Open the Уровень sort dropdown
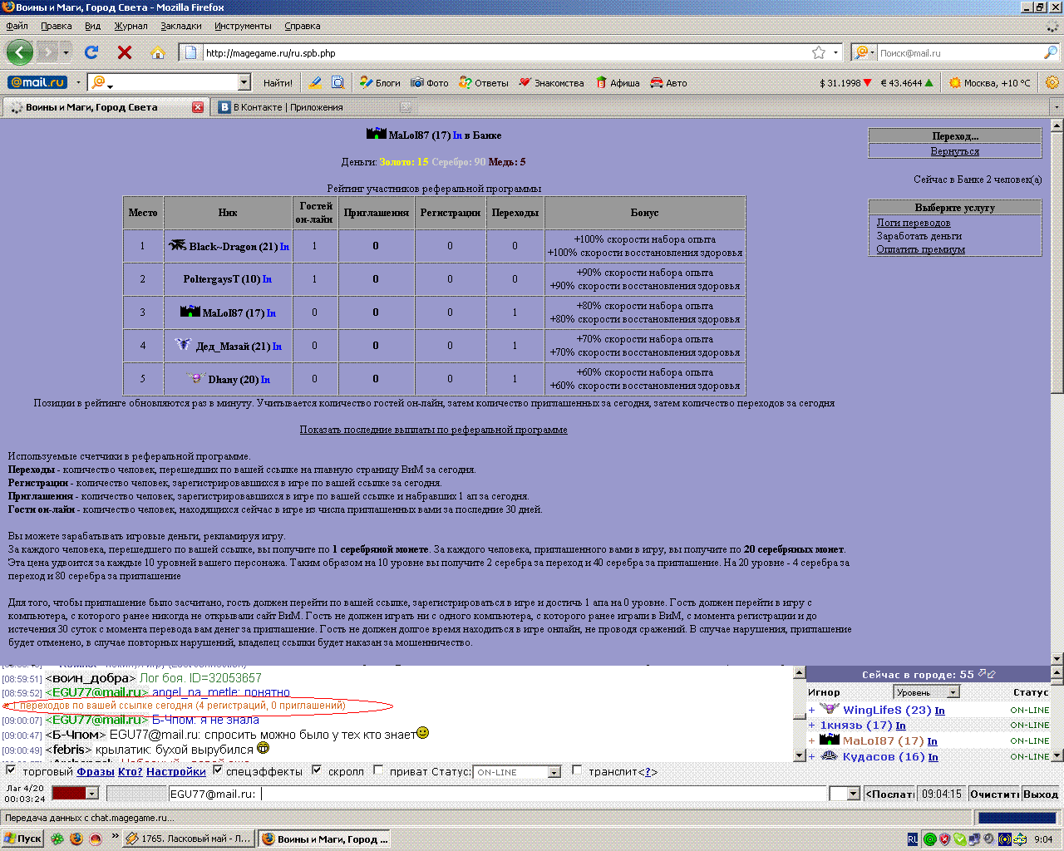Screen dimensions: 1064x851 (953, 692)
